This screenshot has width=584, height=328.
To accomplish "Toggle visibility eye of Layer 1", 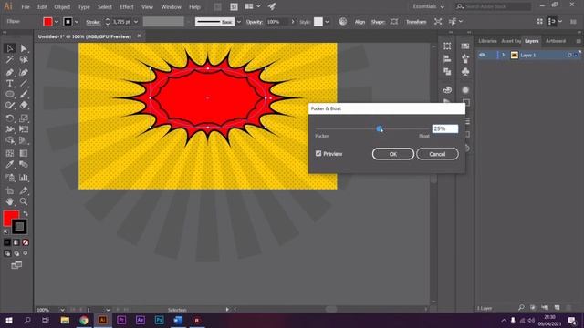I will (483, 55).
